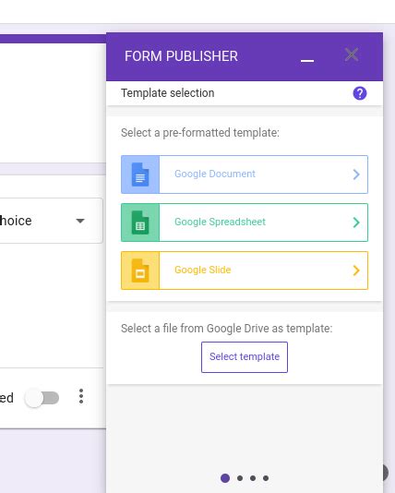395x493 pixels.
Task: Choose Google Slide template label
Action: coord(203,270)
